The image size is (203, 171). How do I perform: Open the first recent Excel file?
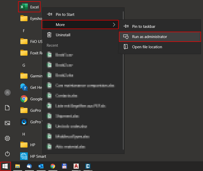[64, 55]
